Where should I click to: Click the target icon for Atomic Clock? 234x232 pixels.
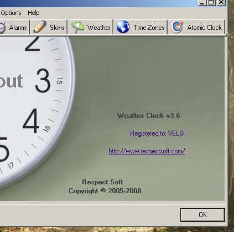click(177, 27)
